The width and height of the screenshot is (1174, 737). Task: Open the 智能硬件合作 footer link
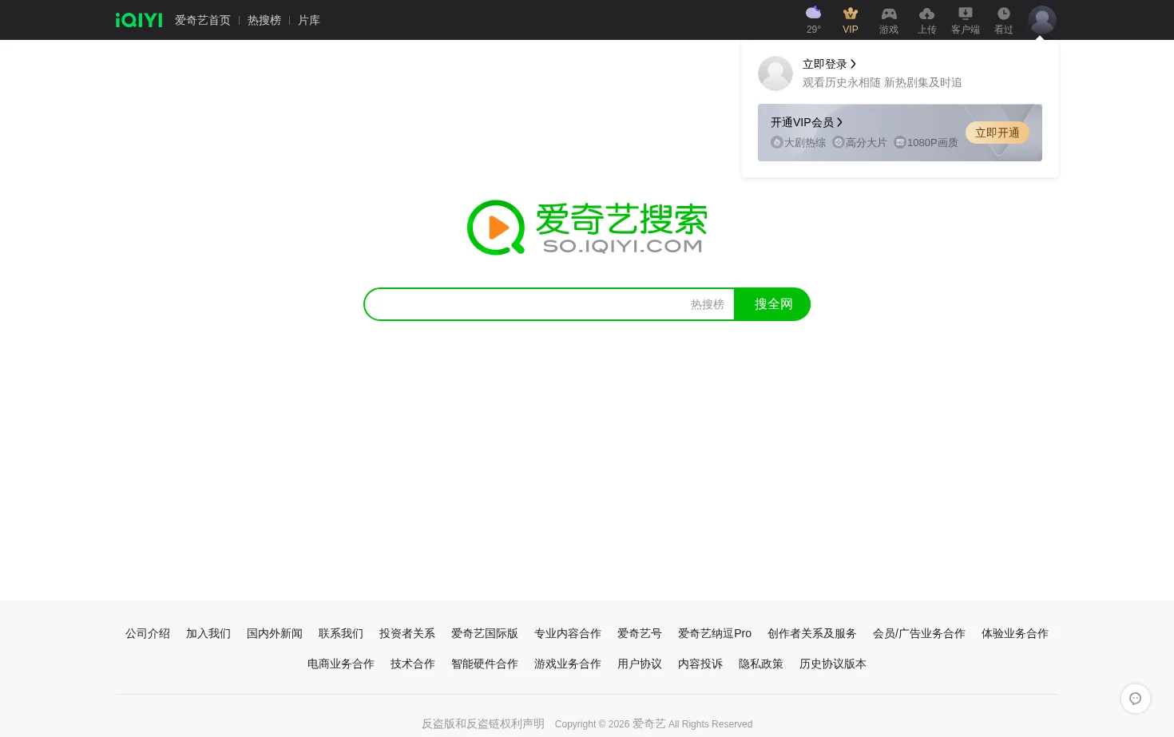coord(485,664)
